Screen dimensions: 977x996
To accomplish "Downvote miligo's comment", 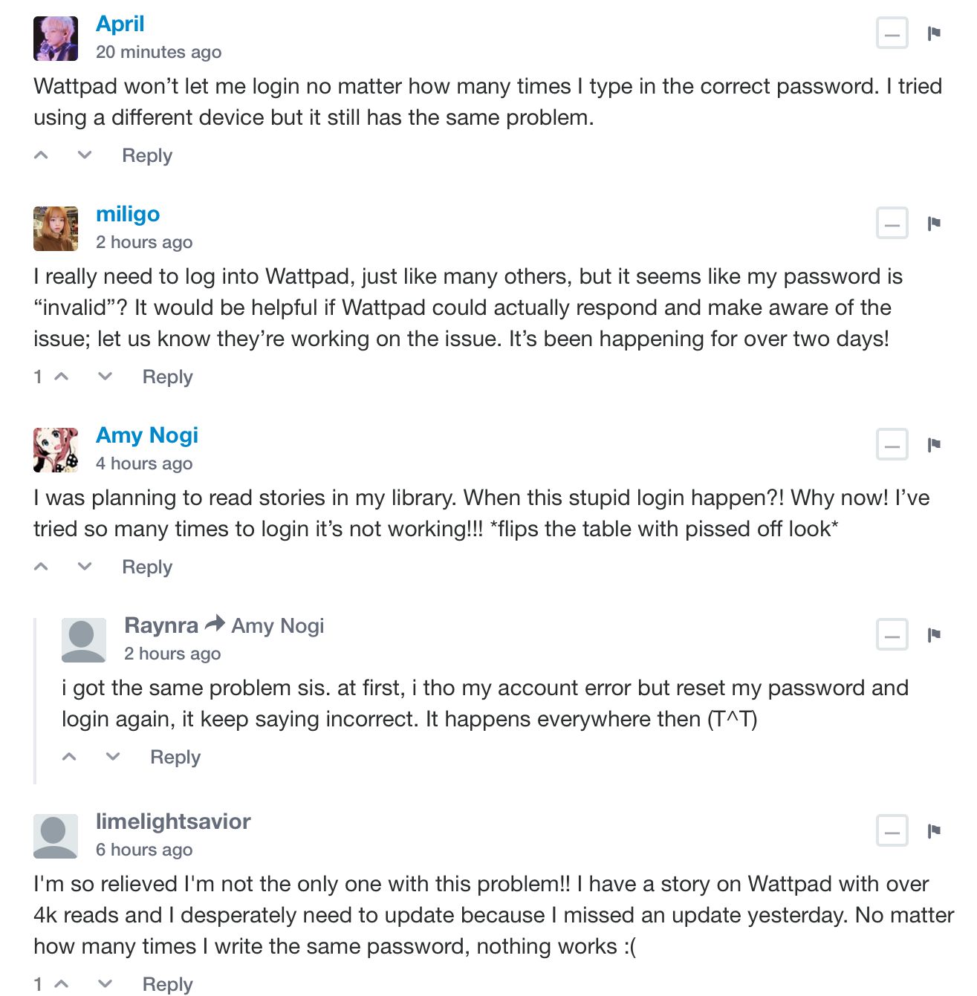I will tap(106, 377).
